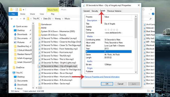Switch to large thumbnails view icon
Viewport: 170px width, 97px height.
click(152, 91)
